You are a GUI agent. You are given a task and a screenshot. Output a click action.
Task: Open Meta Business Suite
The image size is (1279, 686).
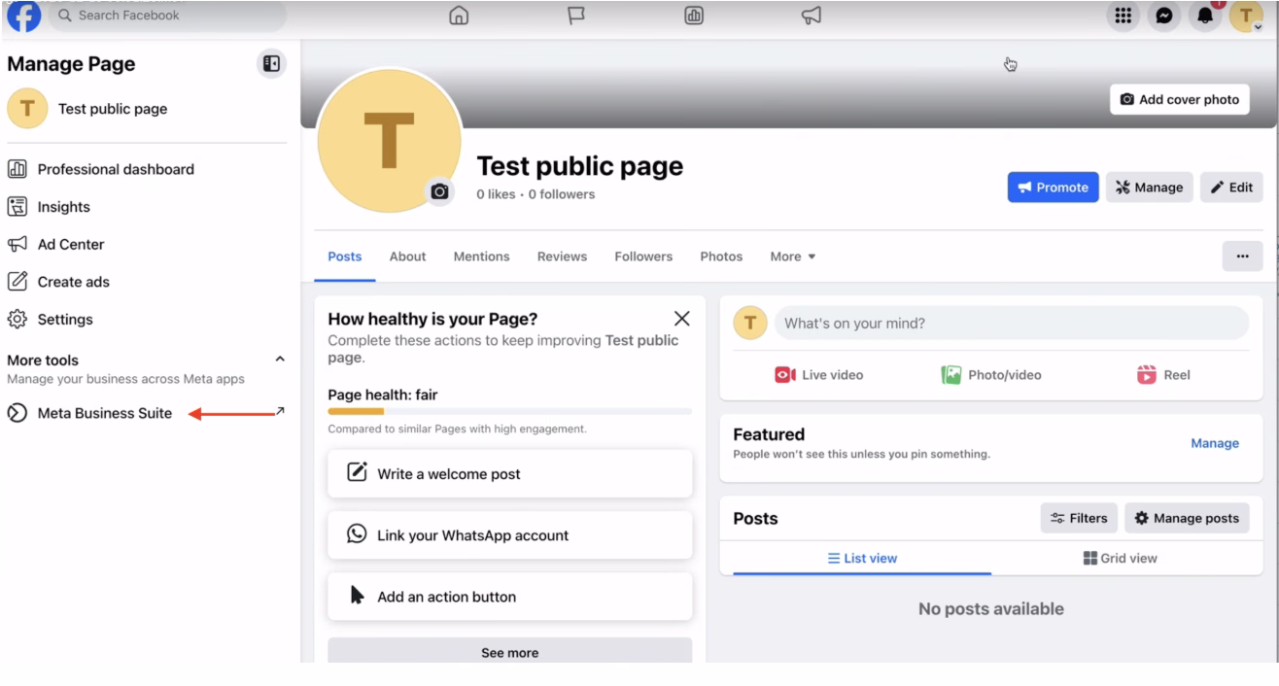tap(105, 413)
